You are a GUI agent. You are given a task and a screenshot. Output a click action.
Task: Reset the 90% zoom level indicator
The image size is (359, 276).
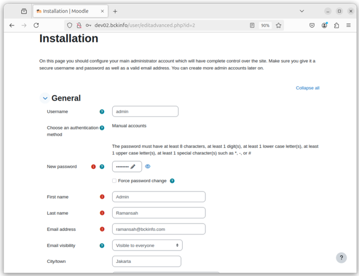point(265,25)
